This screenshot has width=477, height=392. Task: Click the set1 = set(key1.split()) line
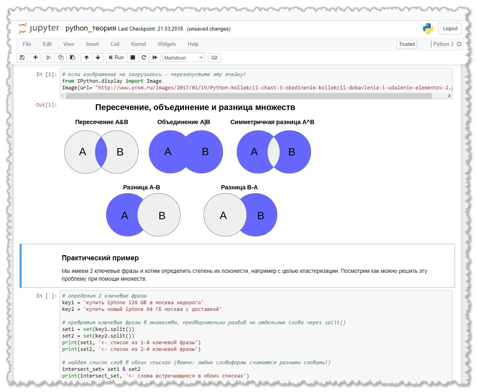click(98, 329)
